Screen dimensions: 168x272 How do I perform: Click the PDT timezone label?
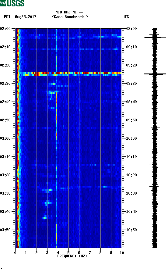tap(7, 17)
